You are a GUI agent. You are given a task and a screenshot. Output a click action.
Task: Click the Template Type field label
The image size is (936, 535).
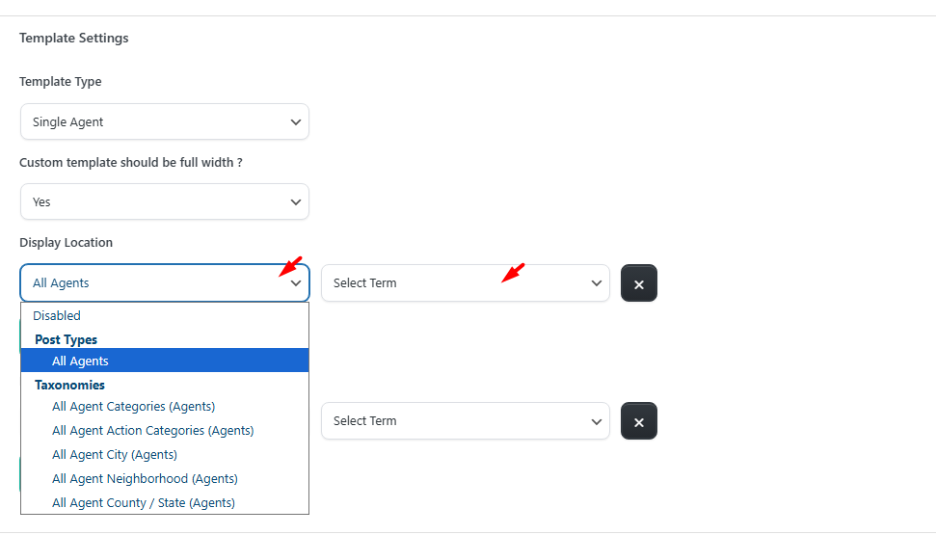(61, 82)
